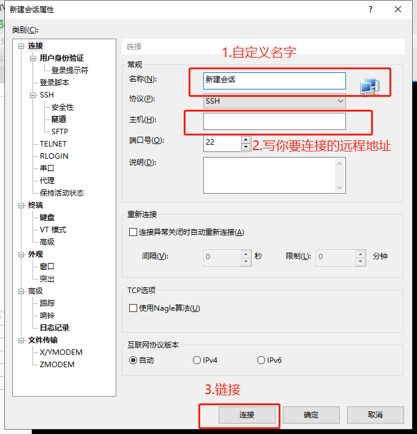The width and height of the screenshot is (417, 434).
Task: Click the 取消 button
Action: (x=375, y=414)
